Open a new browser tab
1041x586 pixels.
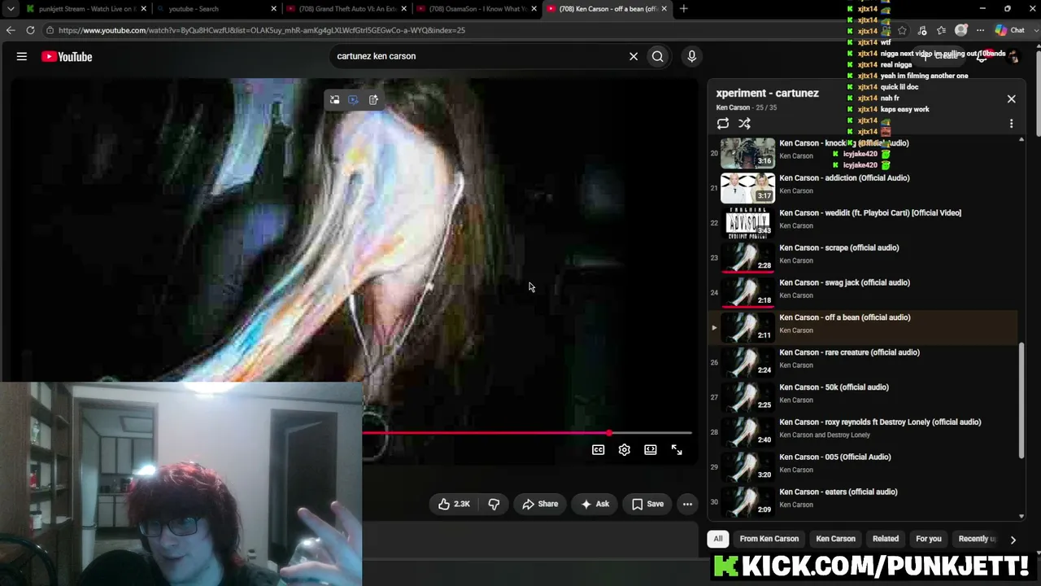[x=683, y=9]
